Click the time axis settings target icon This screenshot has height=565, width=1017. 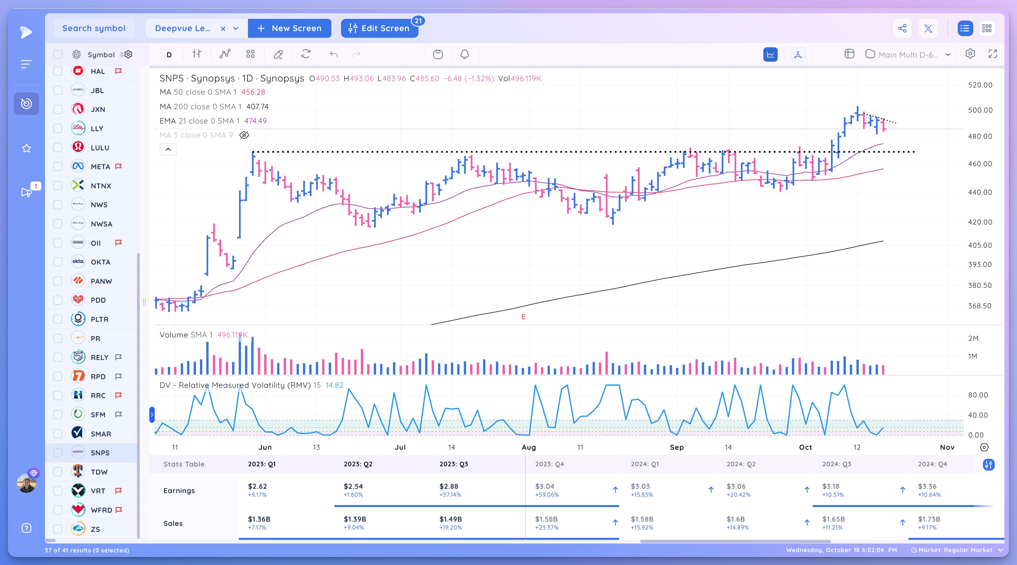(984, 447)
